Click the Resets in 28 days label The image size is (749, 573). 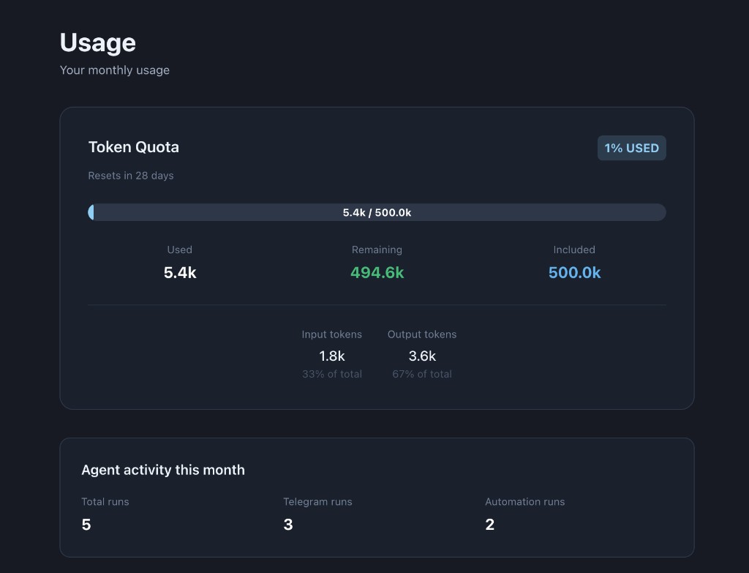(130, 176)
